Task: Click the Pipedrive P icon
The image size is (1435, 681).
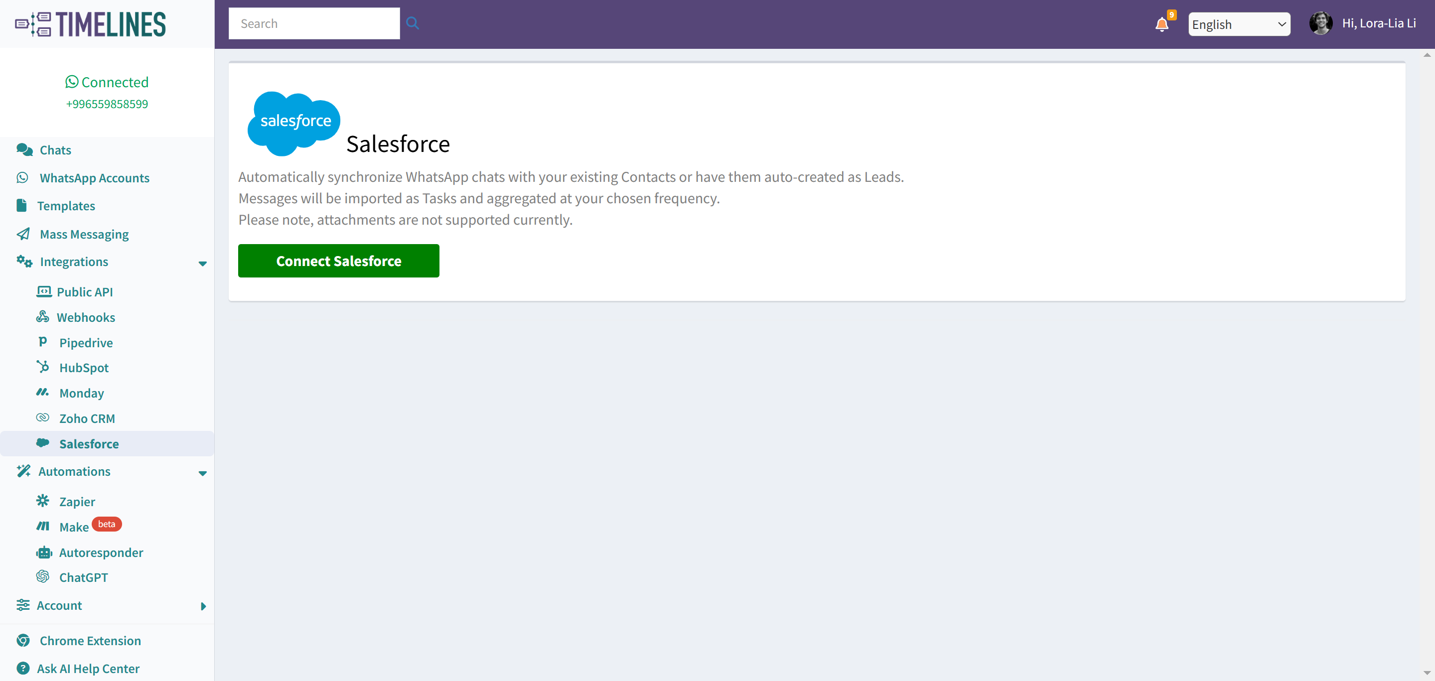Action: [42, 341]
